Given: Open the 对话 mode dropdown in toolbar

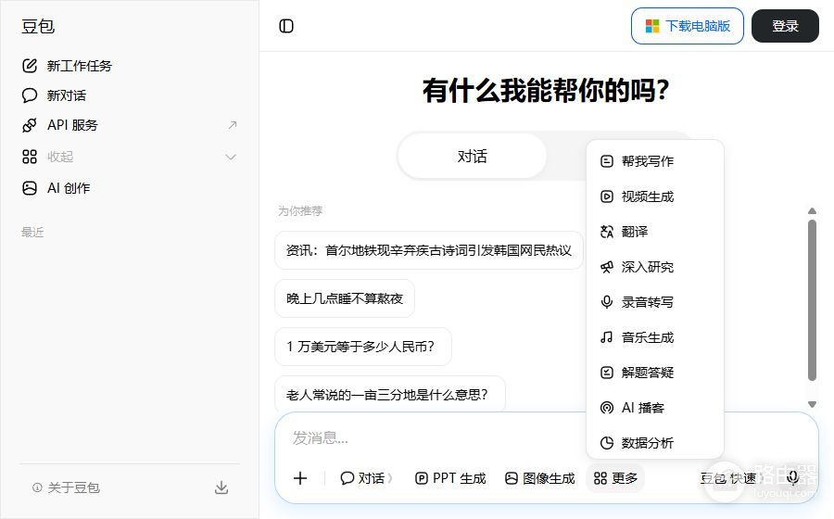Looking at the screenshot, I should [x=366, y=478].
